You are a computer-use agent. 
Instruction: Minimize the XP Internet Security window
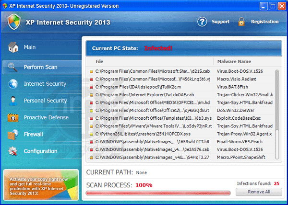264,6
